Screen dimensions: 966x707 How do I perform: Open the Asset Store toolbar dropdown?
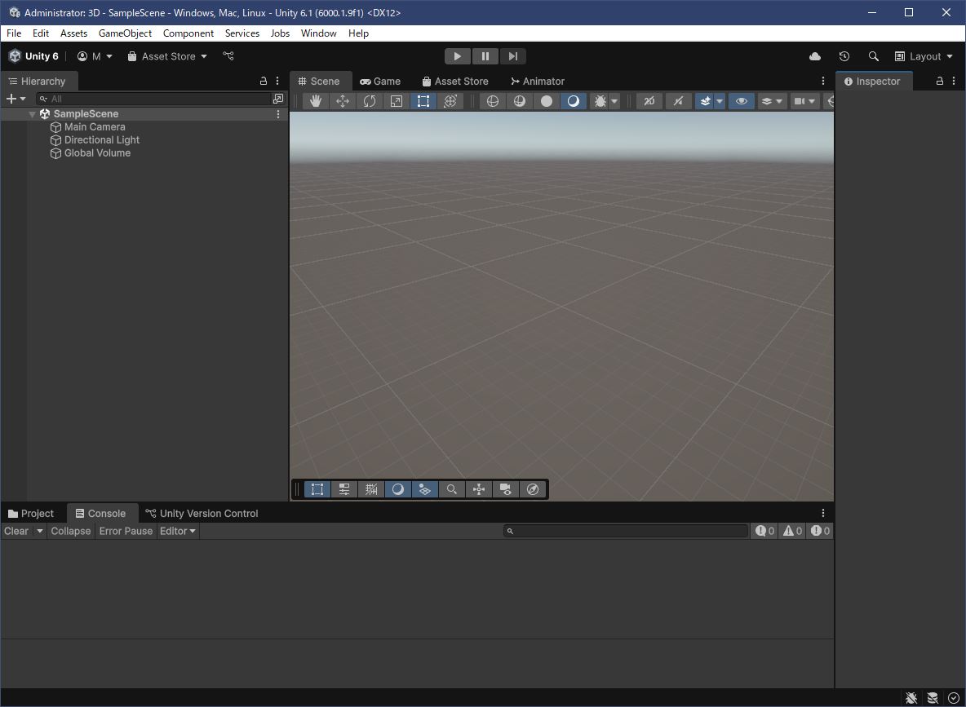(167, 56)
